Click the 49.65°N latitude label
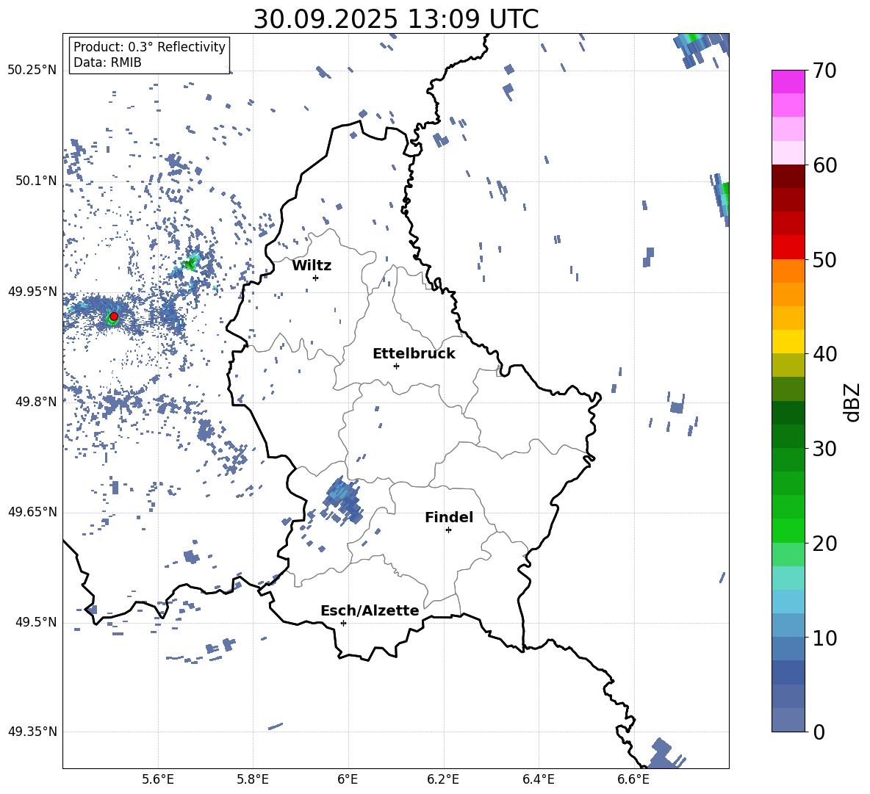870x794 pixels. pyautogui.click(x=32, y=512)
